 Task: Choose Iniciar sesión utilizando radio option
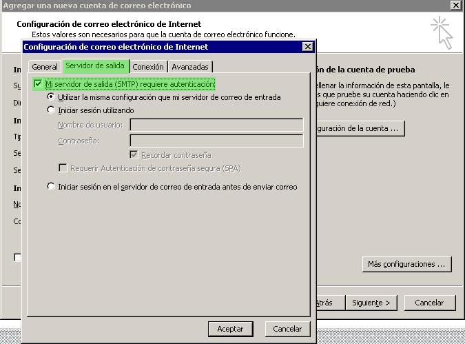51,110
